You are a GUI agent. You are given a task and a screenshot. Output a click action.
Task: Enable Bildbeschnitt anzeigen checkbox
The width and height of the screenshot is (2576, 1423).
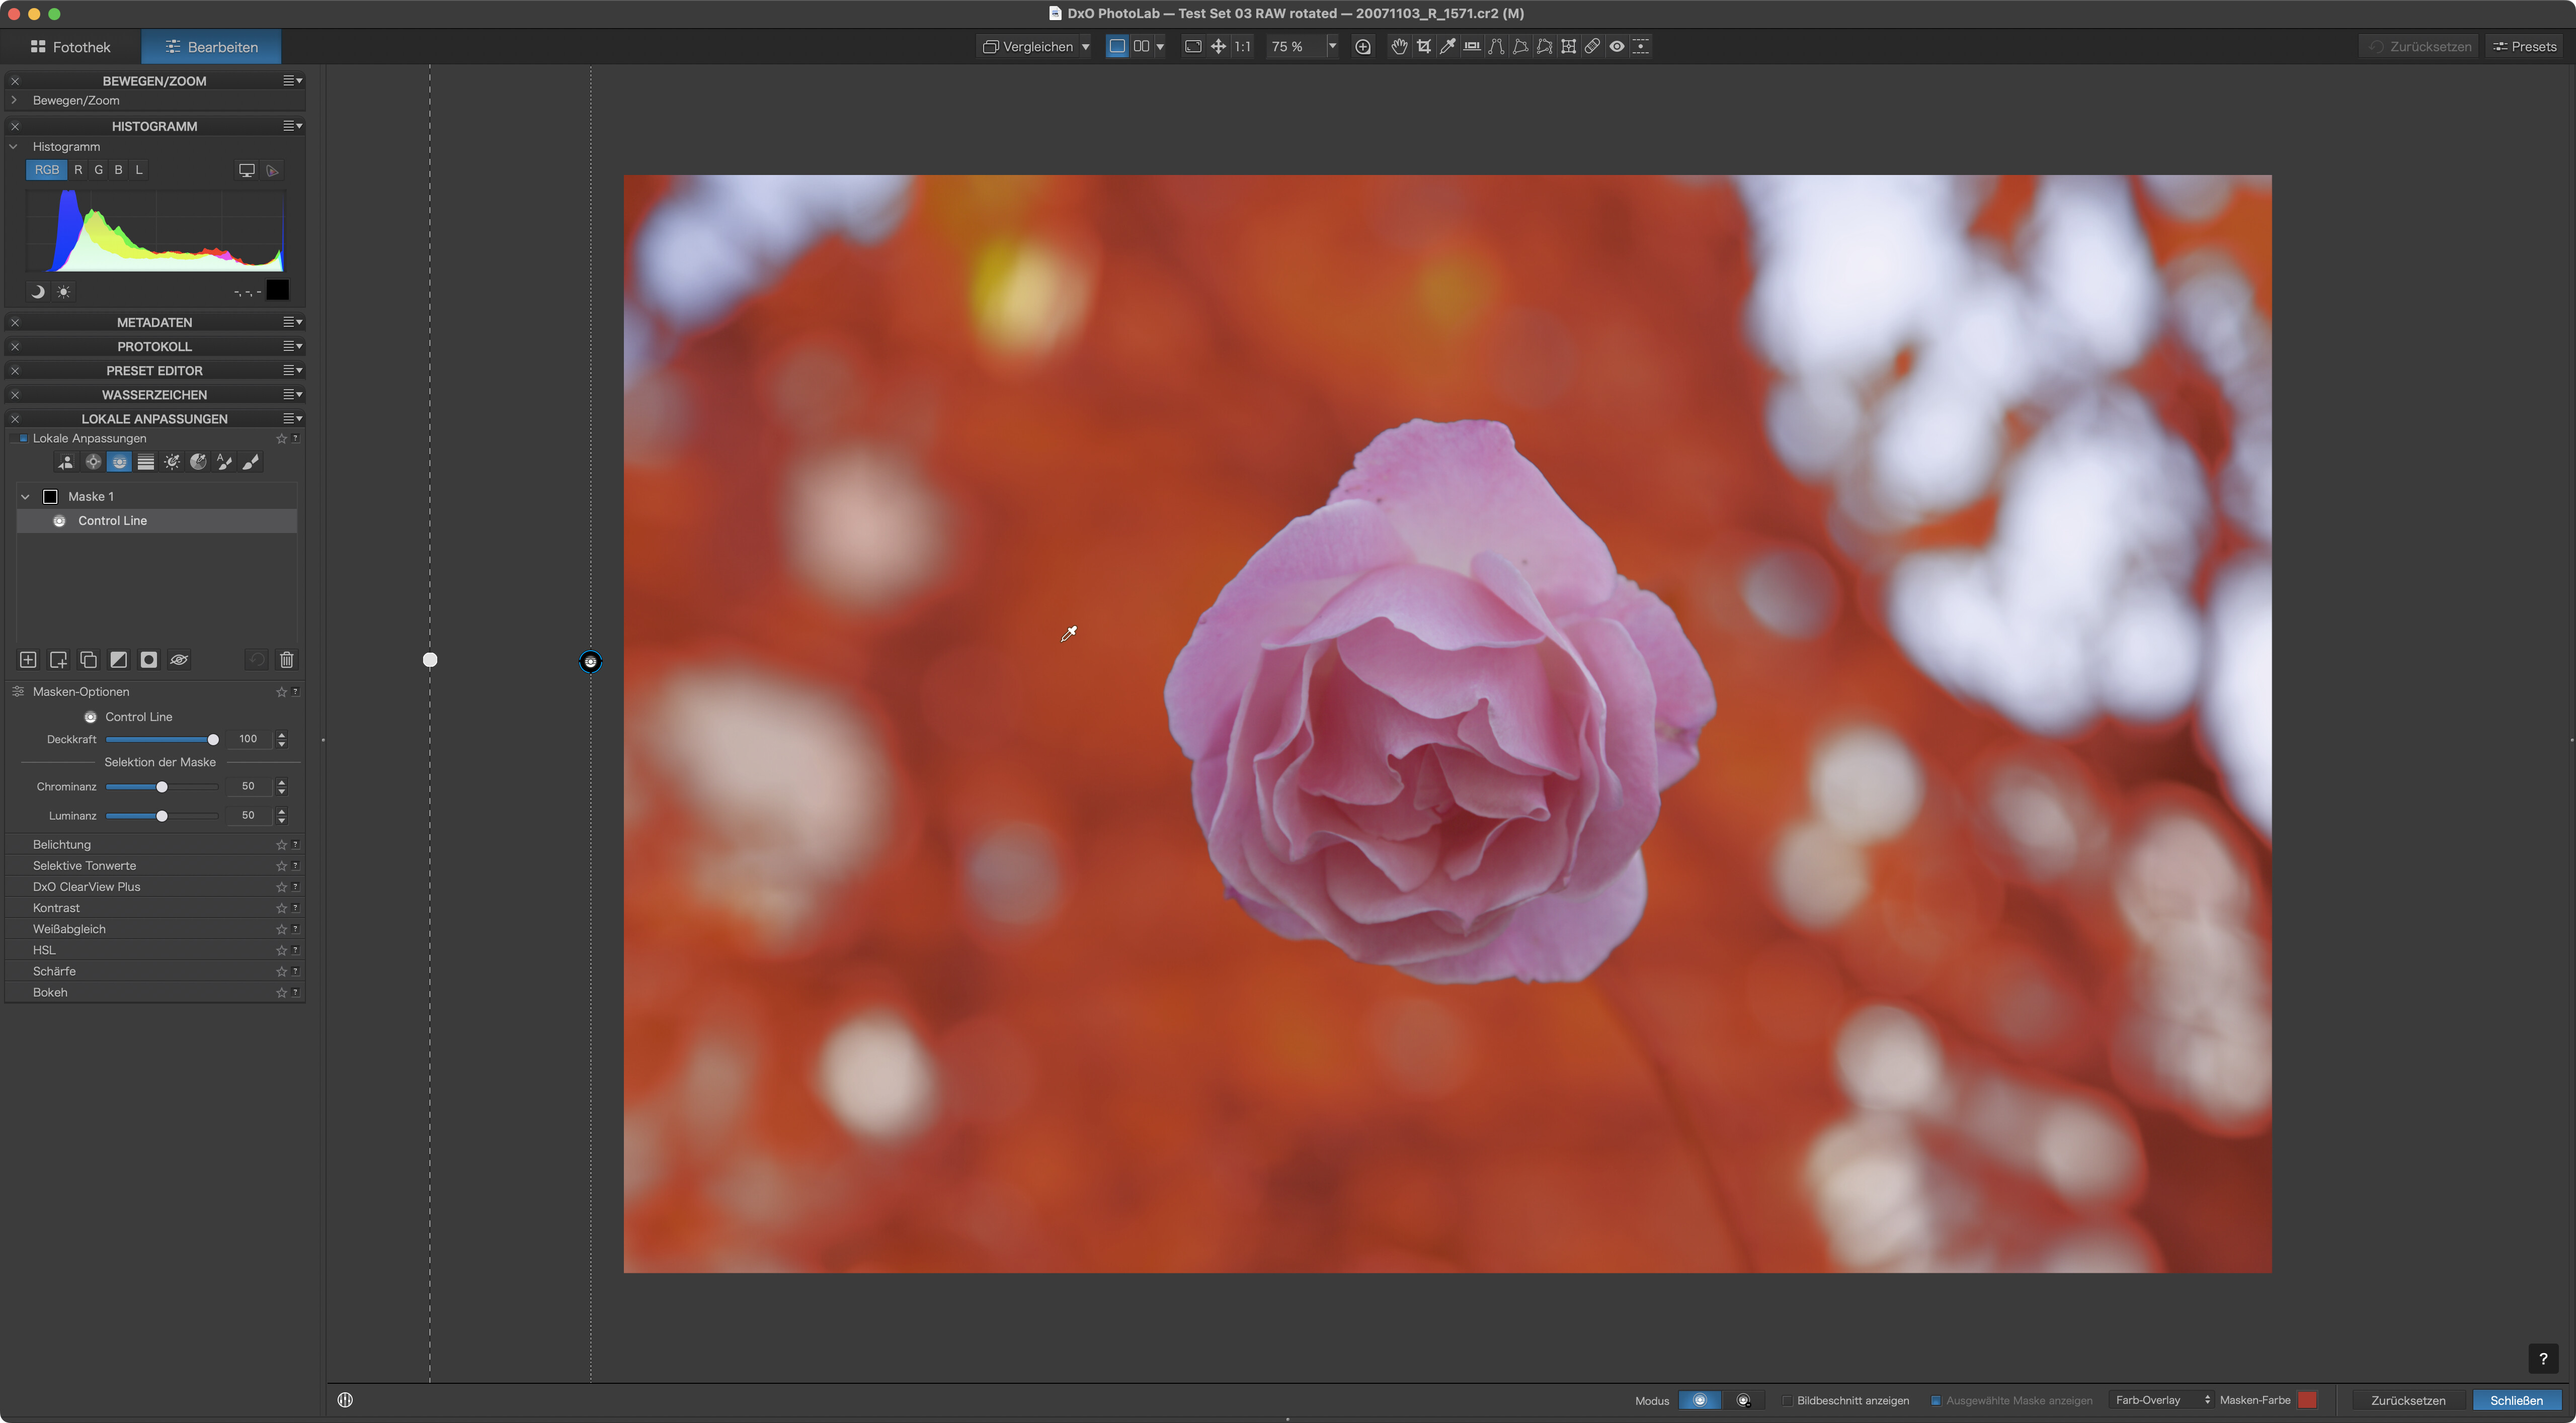(1787, 1400)
